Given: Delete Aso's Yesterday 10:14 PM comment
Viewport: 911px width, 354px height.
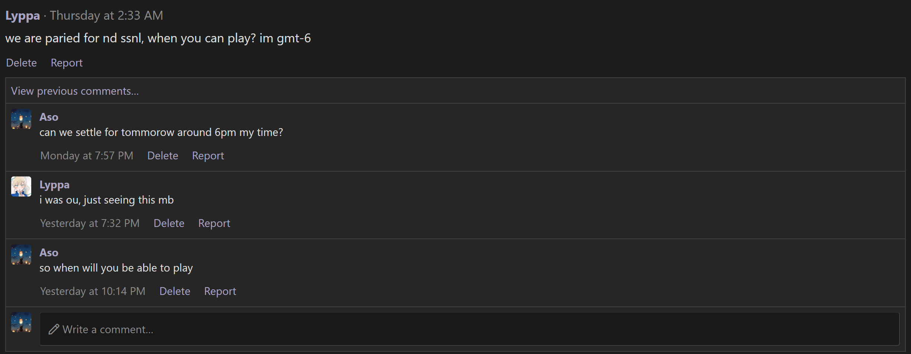Looking at the screenshot, I should coord(175,291).
